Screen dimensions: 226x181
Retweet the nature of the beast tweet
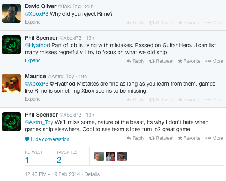161,138
